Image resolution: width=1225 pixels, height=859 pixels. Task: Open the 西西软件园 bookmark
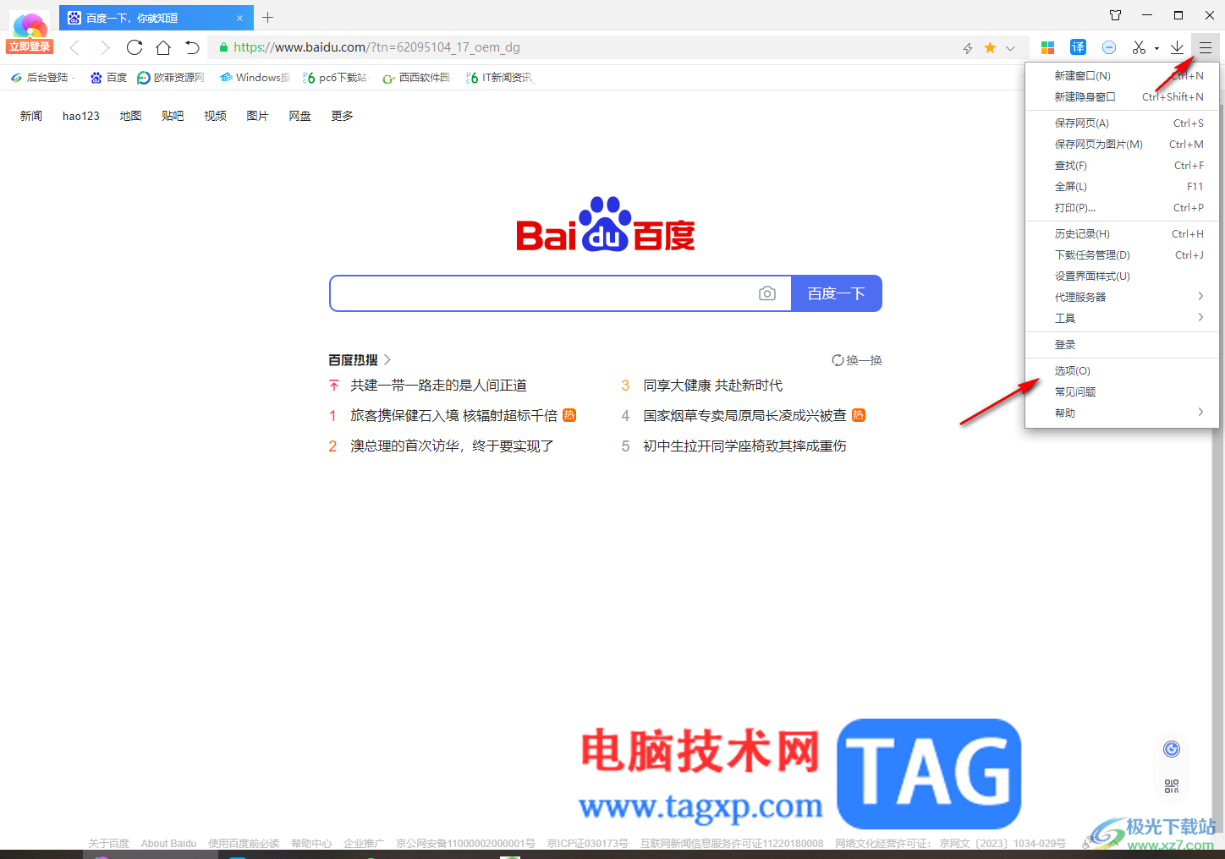point(417,78)
